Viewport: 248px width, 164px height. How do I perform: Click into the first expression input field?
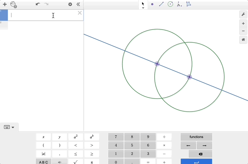pyautogui.click(x=42, y=15)
